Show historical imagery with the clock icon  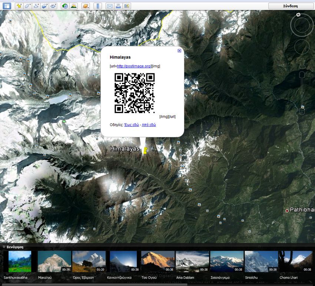click(65, 6)
